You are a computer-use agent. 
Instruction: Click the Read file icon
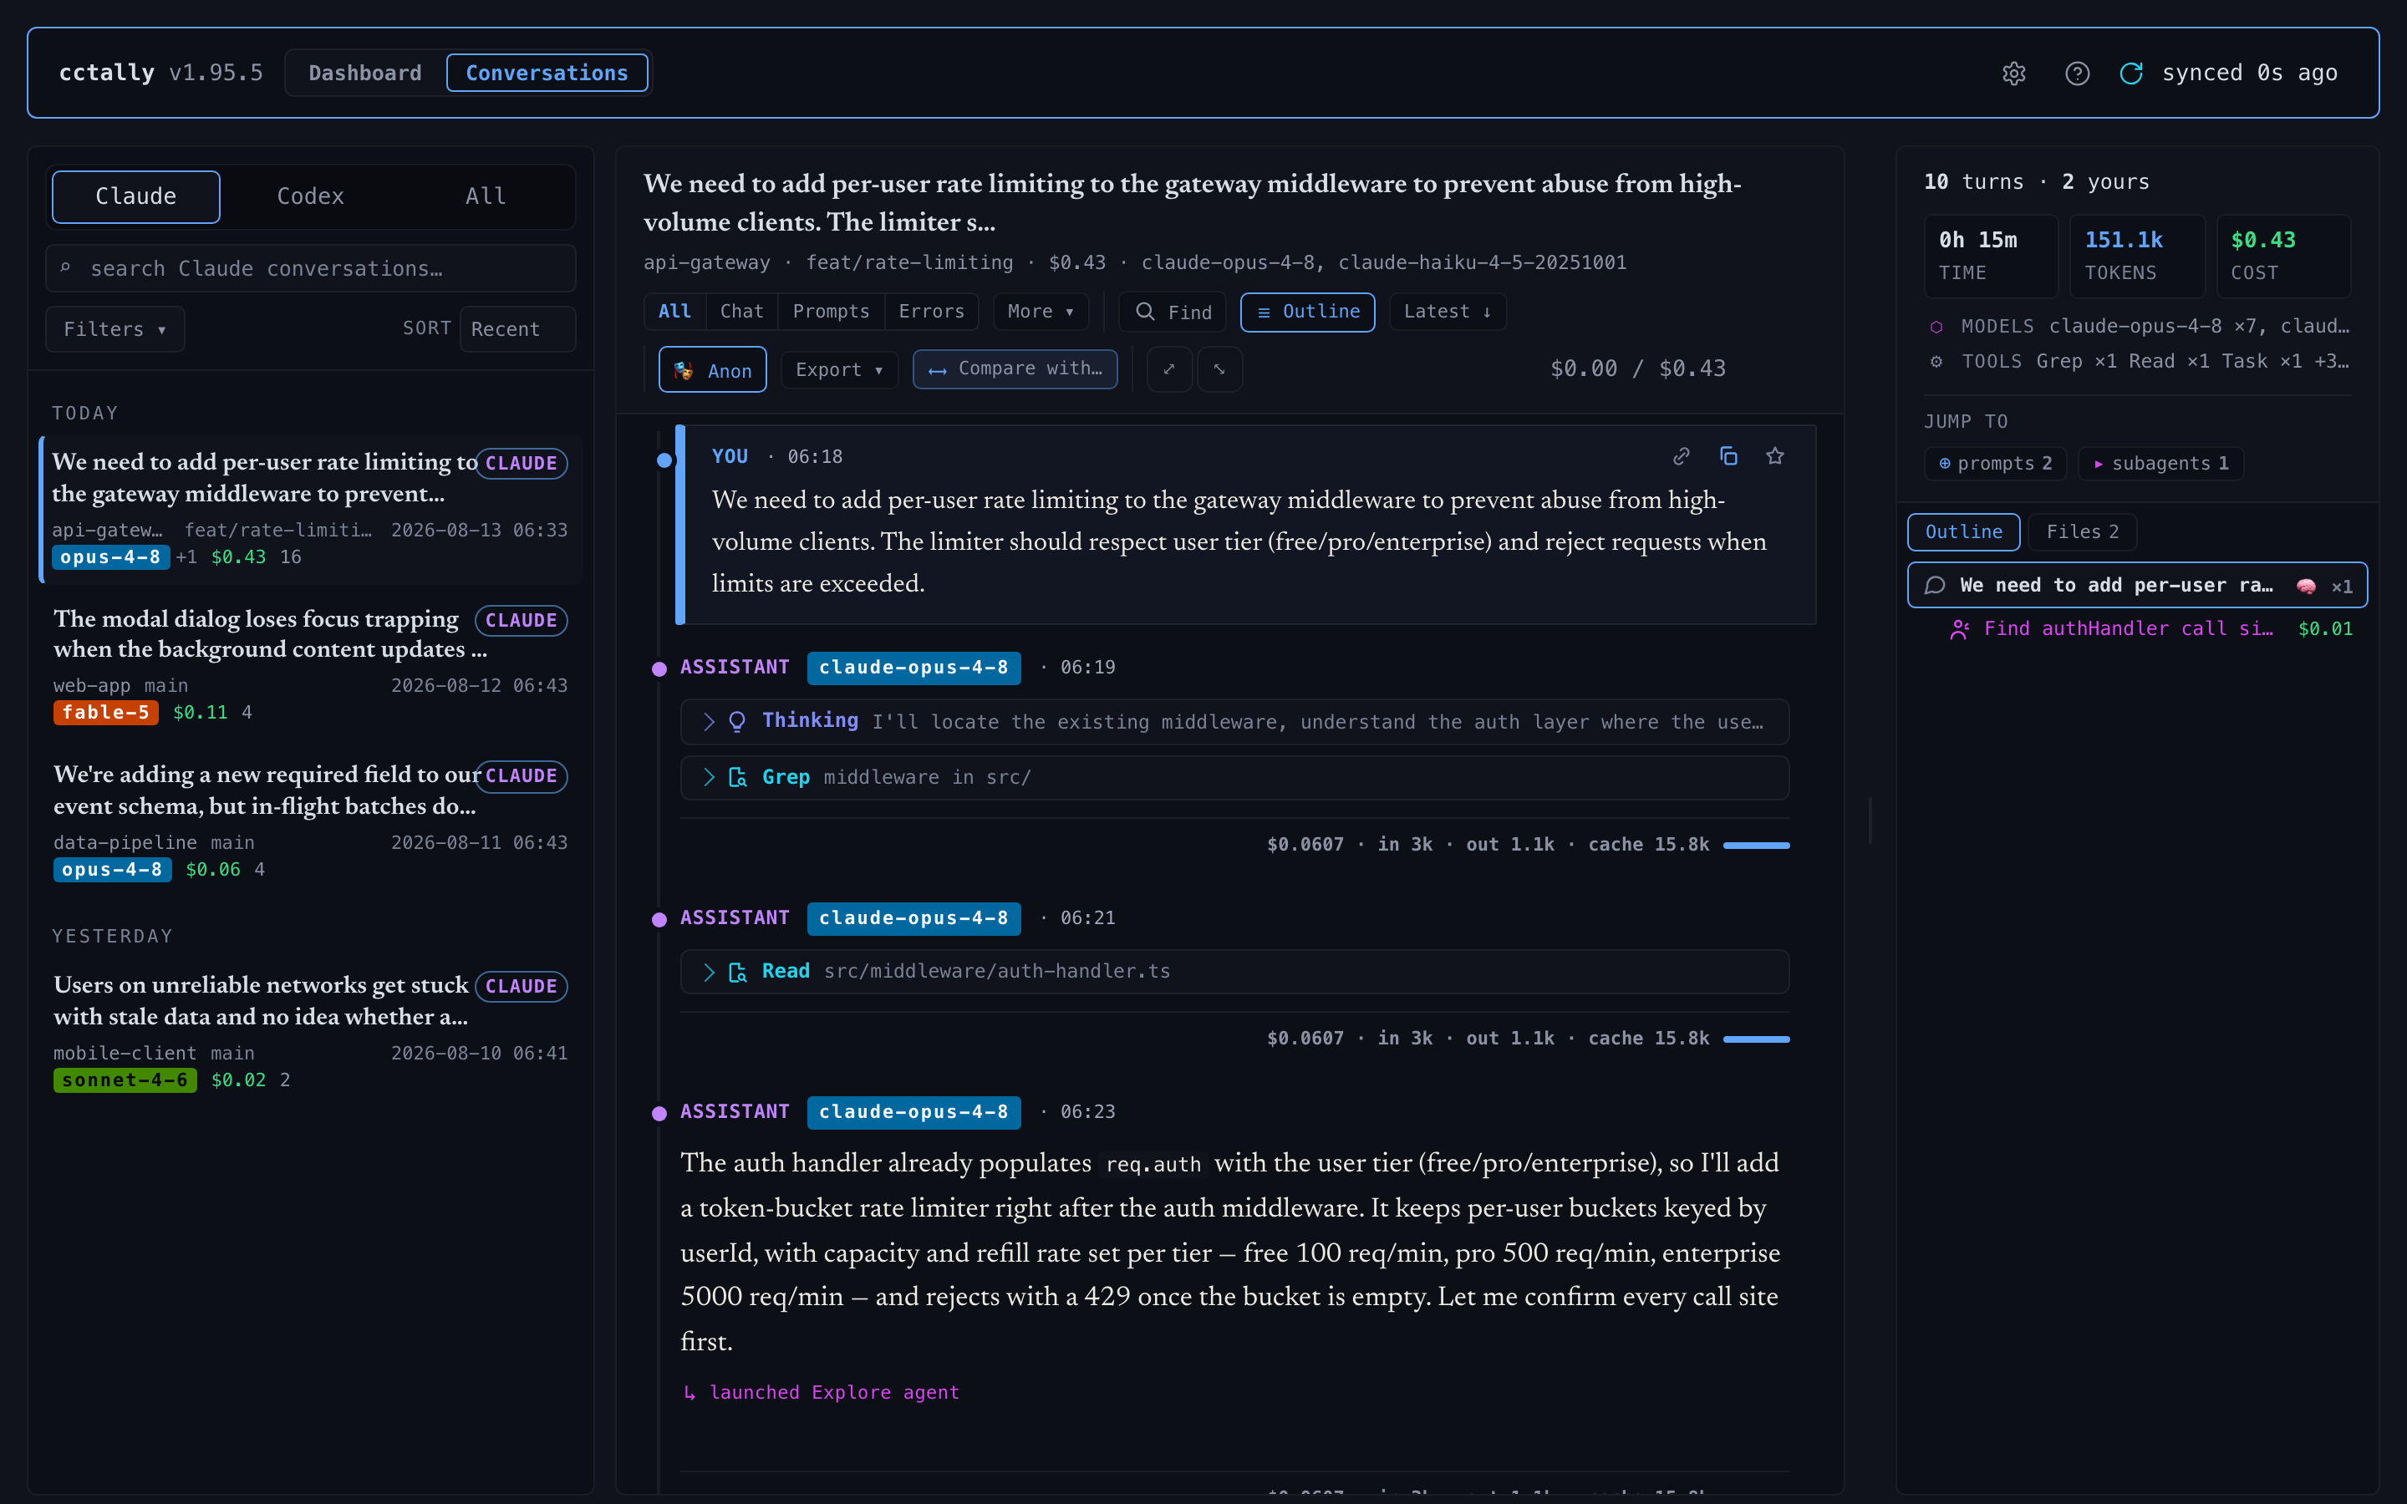pyautogui.click(x=737, y=972)
